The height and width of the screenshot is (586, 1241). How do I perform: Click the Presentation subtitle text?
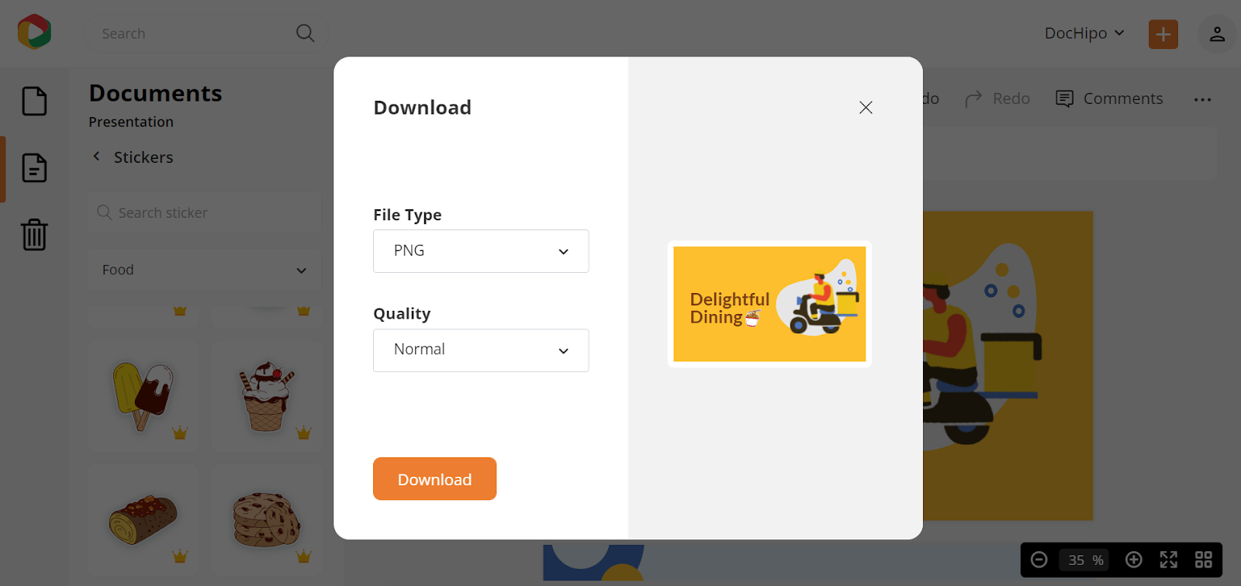[x=131, y=122]
